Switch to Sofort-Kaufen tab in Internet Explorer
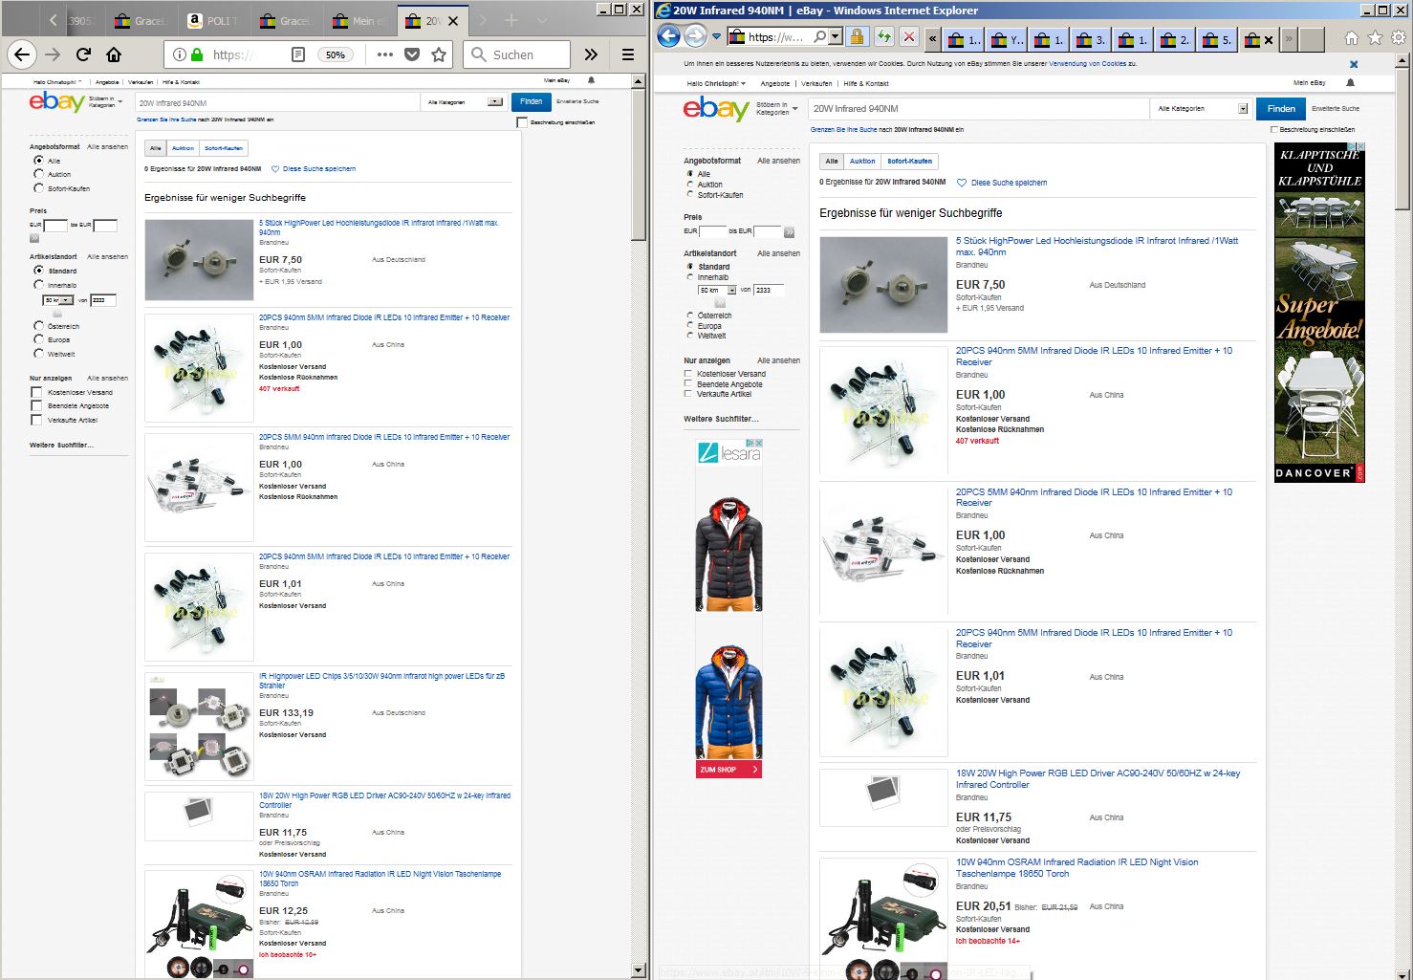This screenshot has height=980, width=1413. pyautogui.click(x=909, y=162)
